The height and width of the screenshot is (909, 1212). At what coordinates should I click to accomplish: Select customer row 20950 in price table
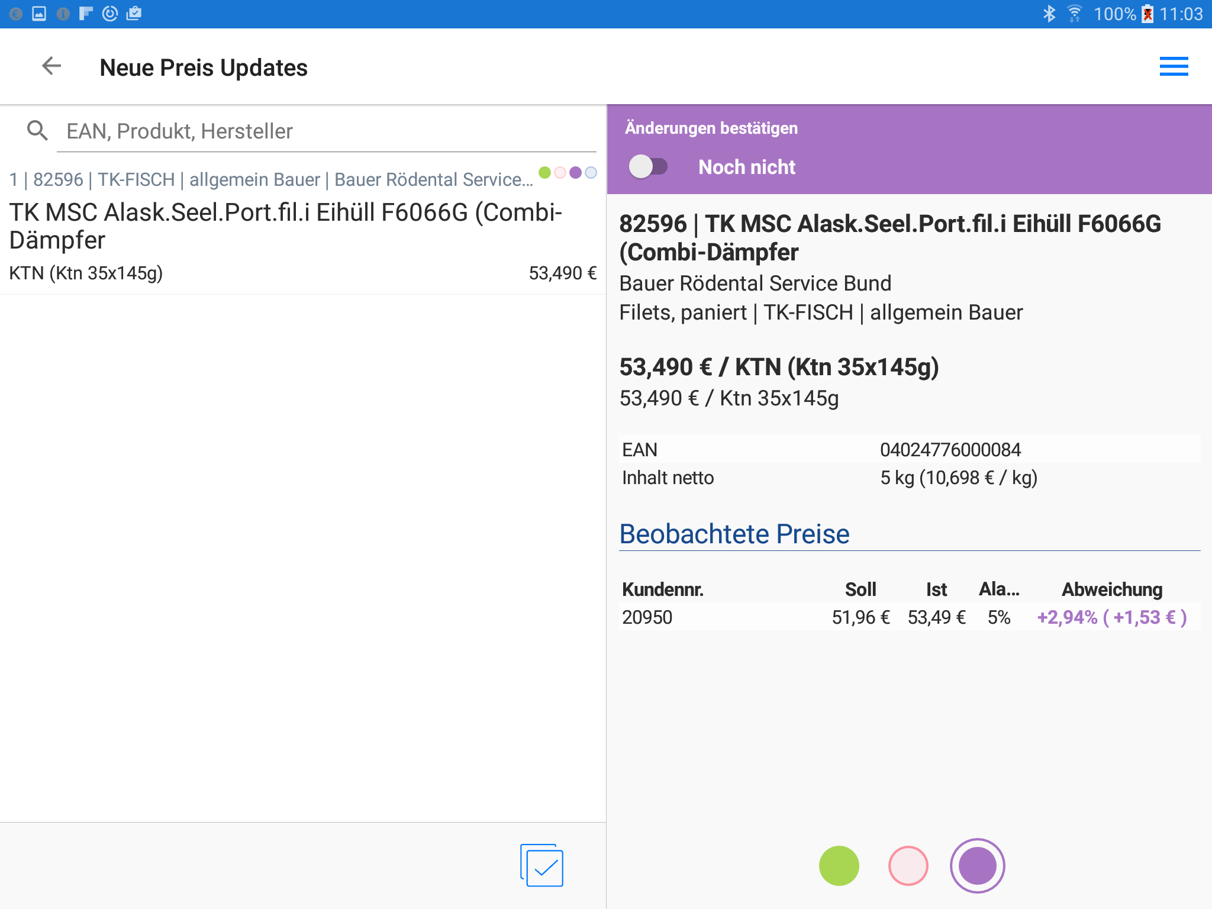647,617
